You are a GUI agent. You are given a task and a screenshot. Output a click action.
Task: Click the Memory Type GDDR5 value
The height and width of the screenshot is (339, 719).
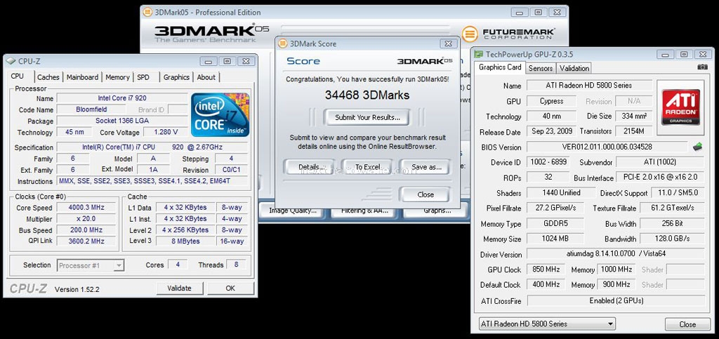(555, 224)
